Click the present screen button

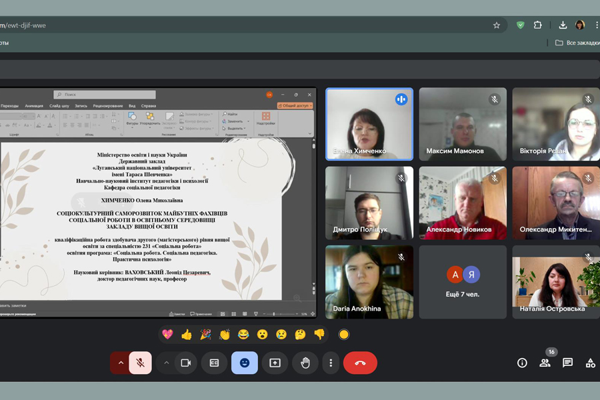pyautogui.click(x=275, y=363)
